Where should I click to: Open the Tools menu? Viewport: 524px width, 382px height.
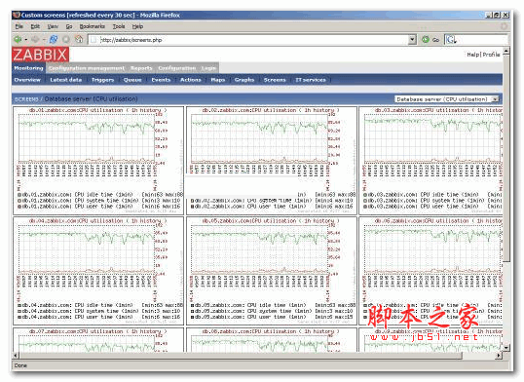pyautogui.click(x=119, y=26)
